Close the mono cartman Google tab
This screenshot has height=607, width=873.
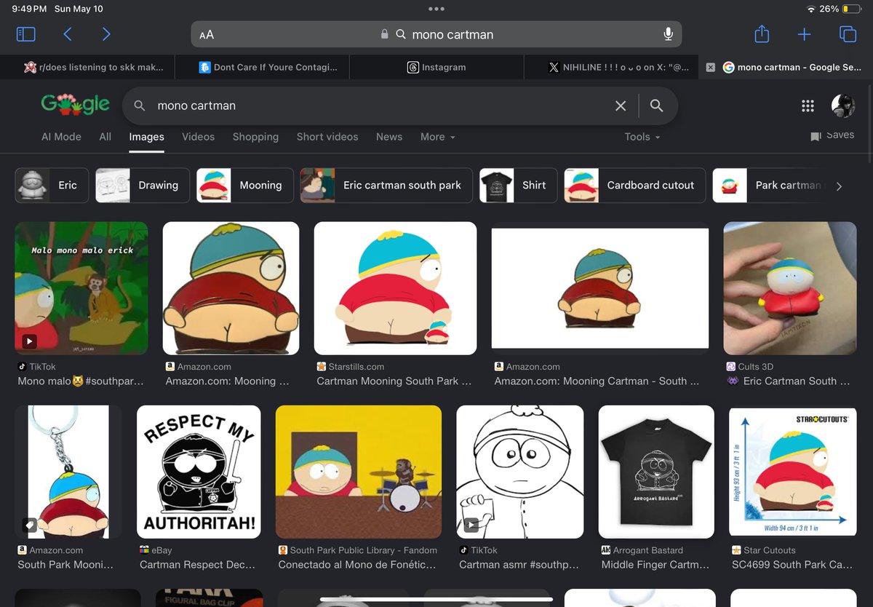710,67
